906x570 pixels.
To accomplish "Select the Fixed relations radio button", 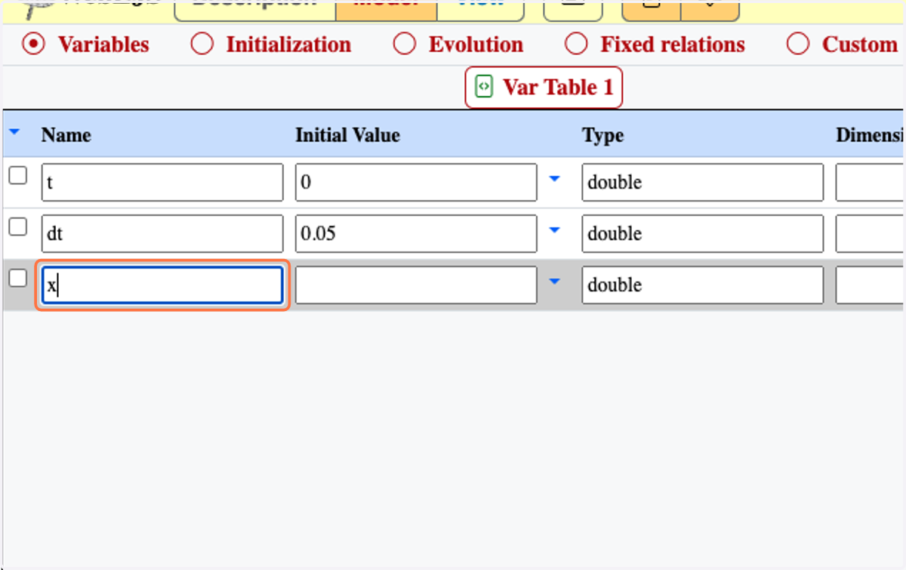I will pyautogui.click(x=576, y=45).
